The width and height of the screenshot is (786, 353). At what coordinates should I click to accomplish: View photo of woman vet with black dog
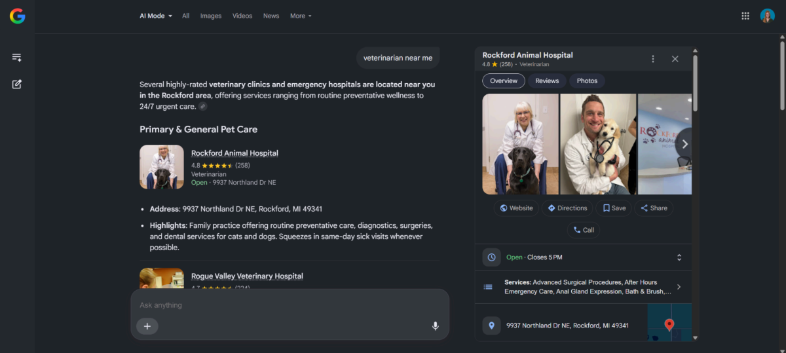click(521, 144)
